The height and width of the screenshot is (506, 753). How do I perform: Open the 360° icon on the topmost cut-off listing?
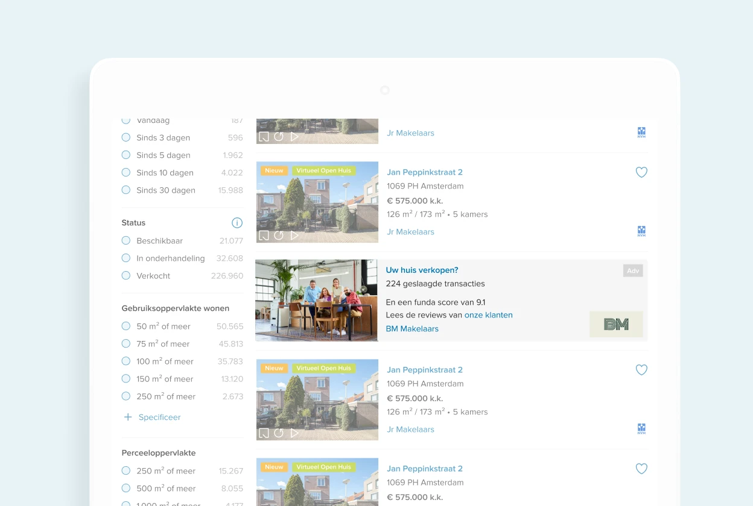(x=279, y=137)
